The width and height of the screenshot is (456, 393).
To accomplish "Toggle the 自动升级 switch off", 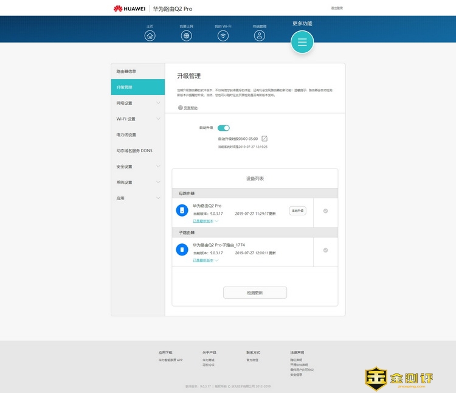I will [223, 128].
